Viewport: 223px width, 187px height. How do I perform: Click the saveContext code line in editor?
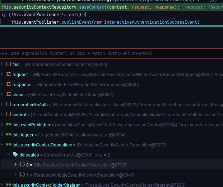(90, 7)
